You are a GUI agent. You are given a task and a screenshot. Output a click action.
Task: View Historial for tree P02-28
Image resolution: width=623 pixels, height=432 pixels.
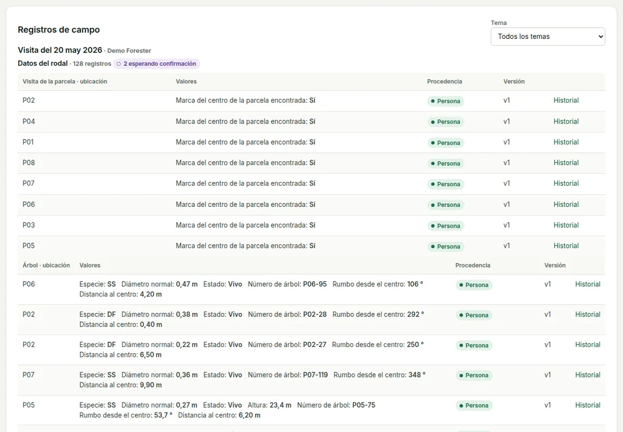588,314
